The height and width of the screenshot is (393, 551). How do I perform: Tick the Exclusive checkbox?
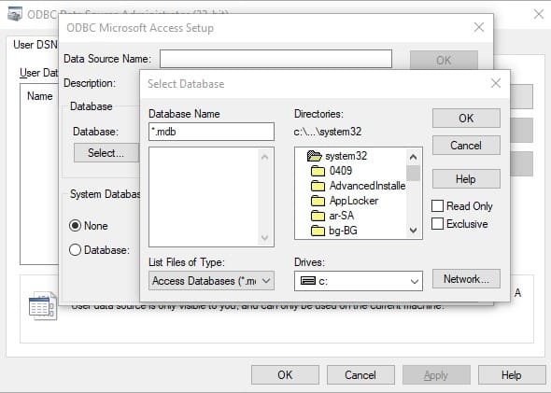point(437,224)
